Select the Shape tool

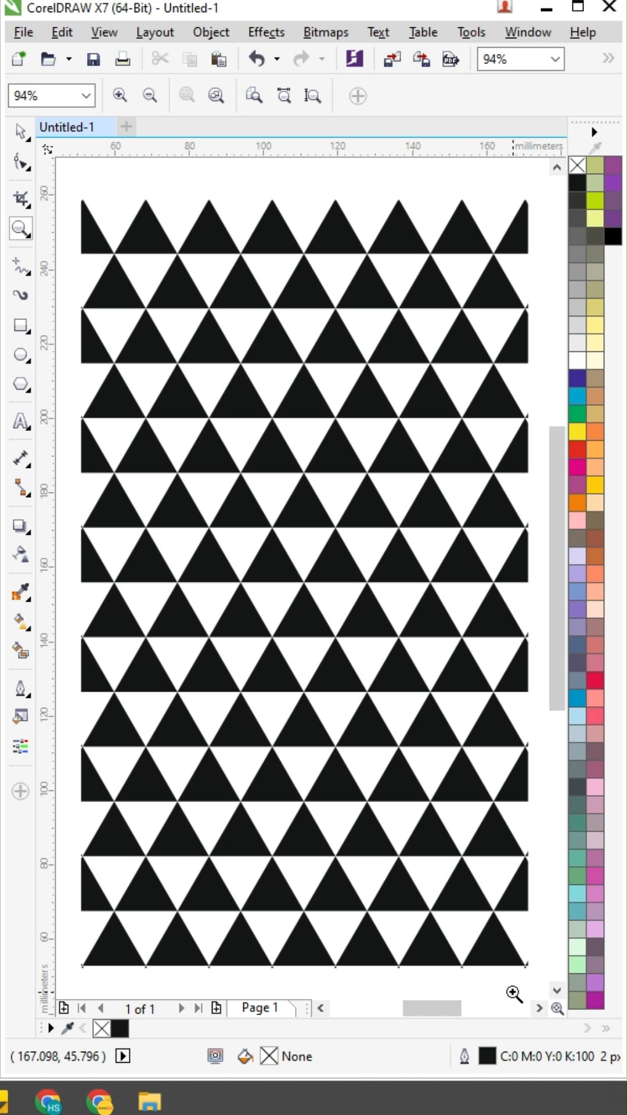21,162
